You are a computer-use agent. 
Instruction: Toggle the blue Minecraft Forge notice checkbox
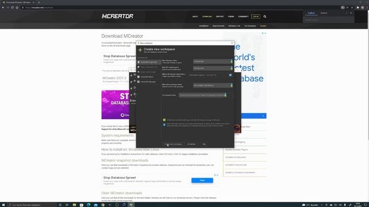[x=164, y=125]
